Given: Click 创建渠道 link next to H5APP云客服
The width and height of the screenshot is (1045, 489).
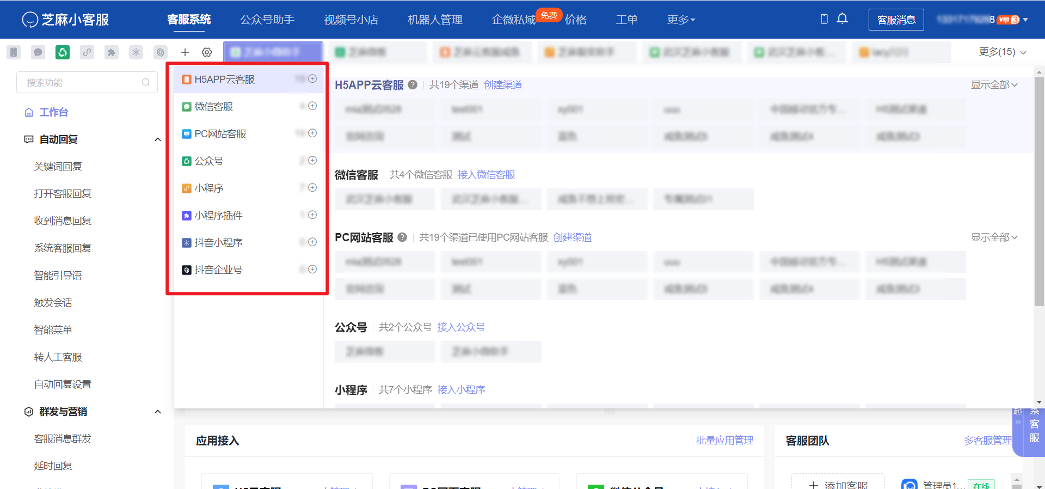Looking at the screenshot, I should coord(503,85).
